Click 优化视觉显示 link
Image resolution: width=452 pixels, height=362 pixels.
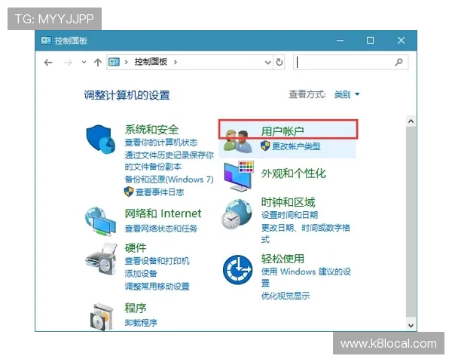tap(286, 296)
